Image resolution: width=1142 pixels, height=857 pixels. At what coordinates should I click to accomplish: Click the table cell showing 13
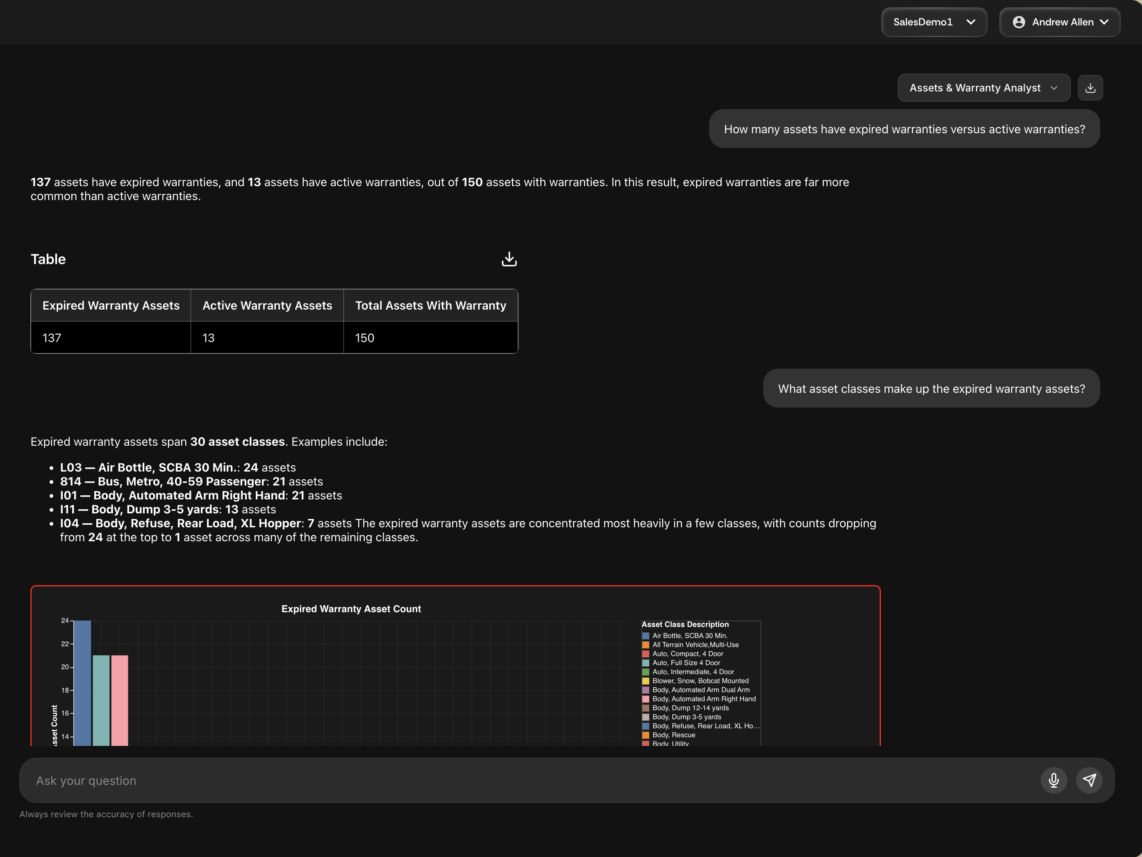267,337
